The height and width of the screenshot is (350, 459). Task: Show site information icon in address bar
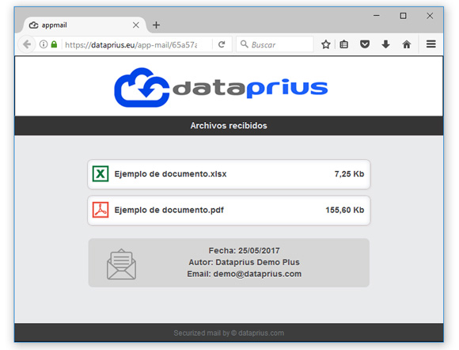(x=44, y=44)
